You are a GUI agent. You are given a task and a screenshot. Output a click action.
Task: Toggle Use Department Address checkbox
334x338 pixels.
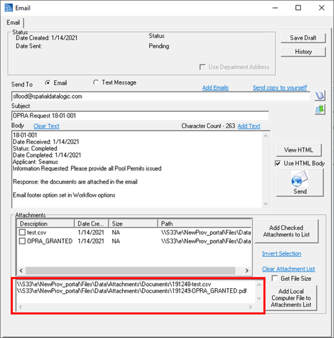click(x=203, y=67)
